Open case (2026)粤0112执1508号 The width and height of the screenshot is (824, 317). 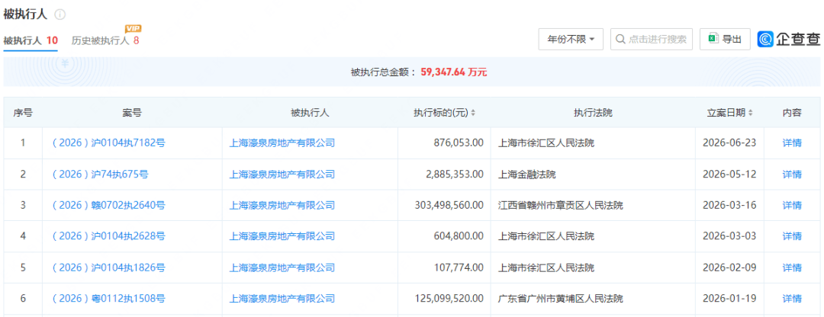(108, 299)
